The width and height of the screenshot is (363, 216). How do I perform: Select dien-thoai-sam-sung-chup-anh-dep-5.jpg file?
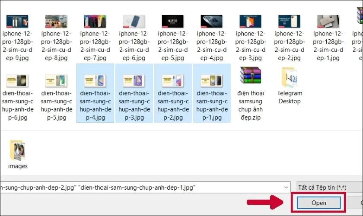pyautogui.click(x=57, y=81)
